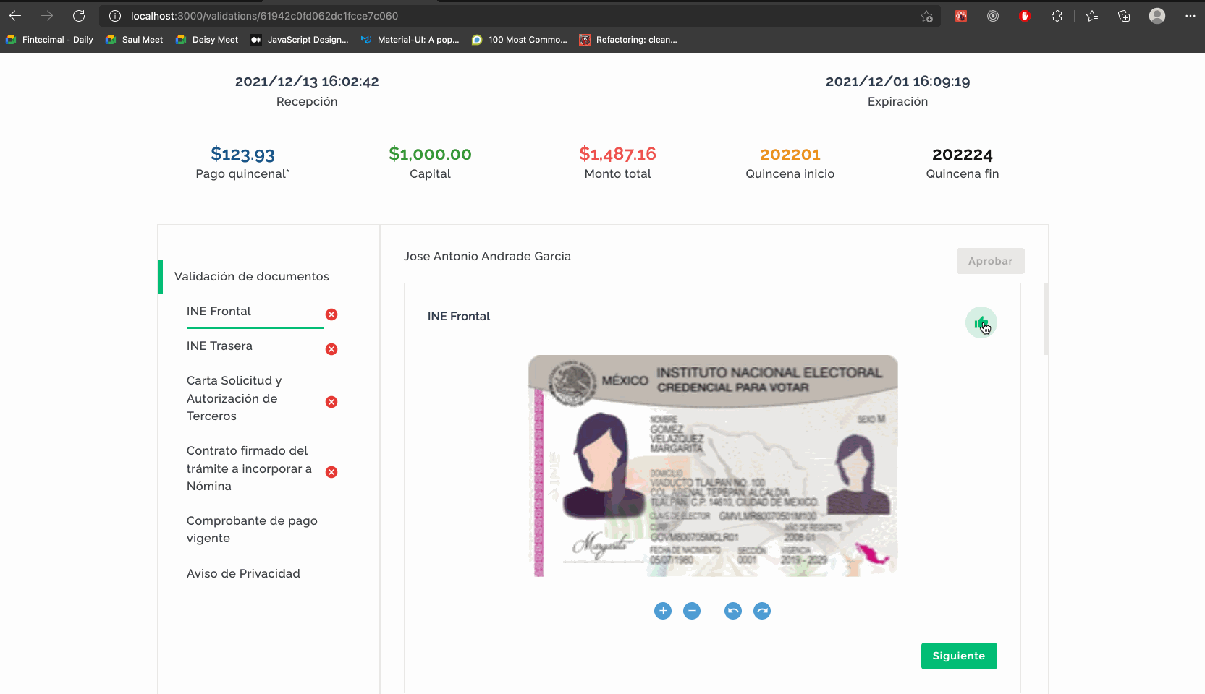Click the $123.93 Pago quincenal amount
This screenshot has height=694, width=1205.
tap(242, 154)
